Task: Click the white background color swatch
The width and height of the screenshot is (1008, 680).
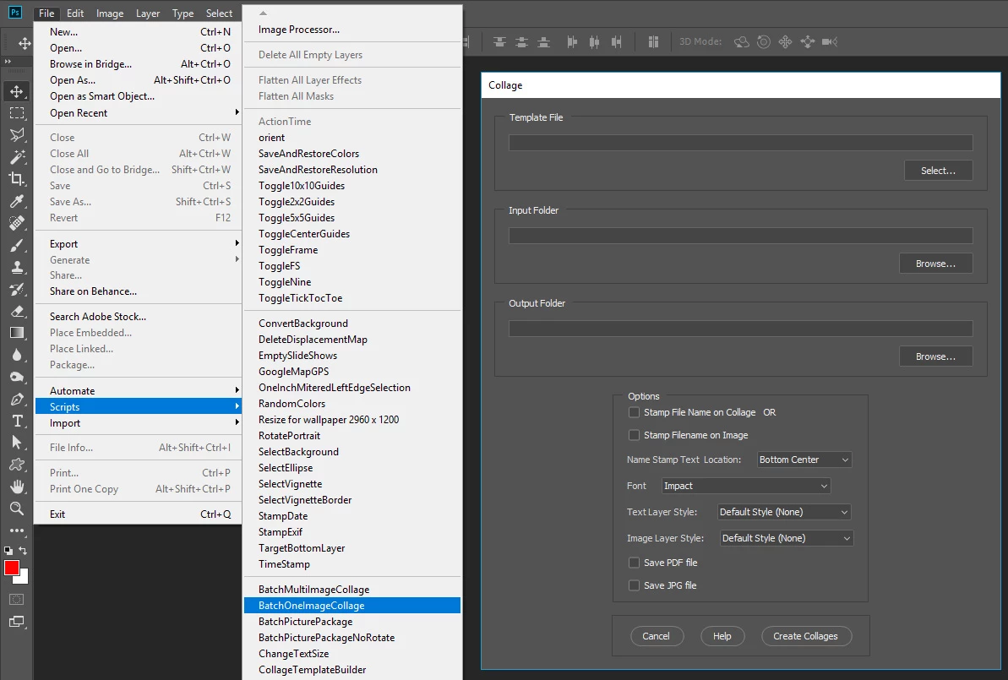Action: [24, 578]
